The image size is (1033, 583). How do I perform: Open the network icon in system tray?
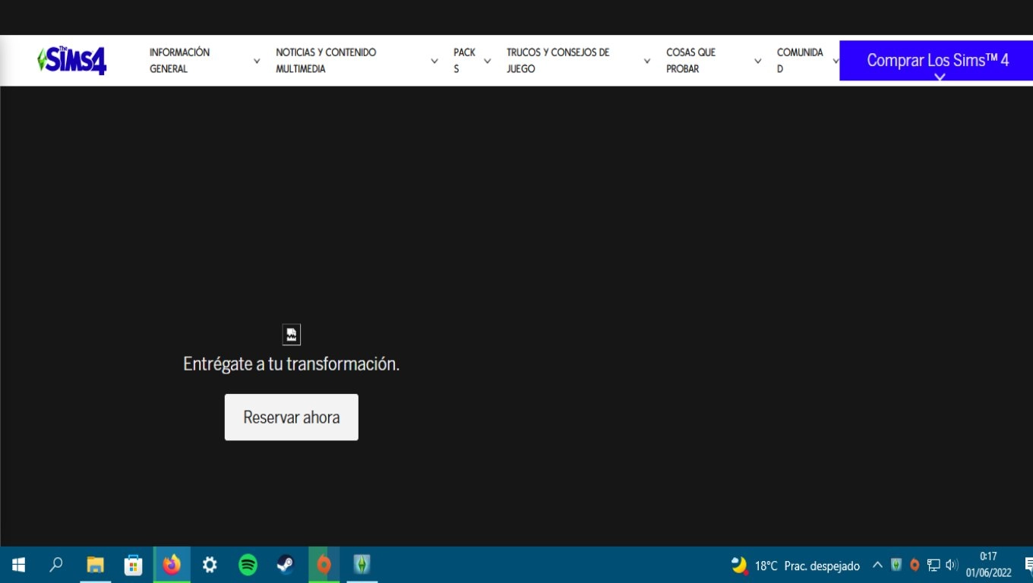point(933,565)
